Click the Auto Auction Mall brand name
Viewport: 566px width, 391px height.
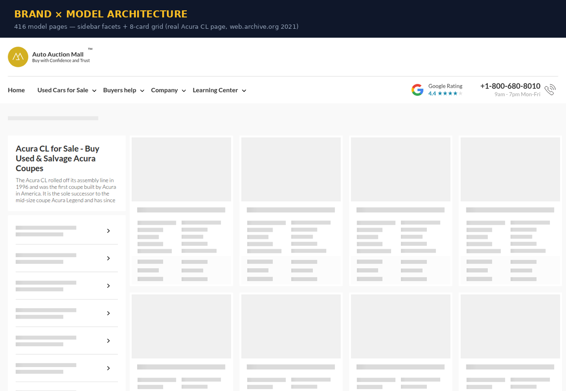(58, 54)
